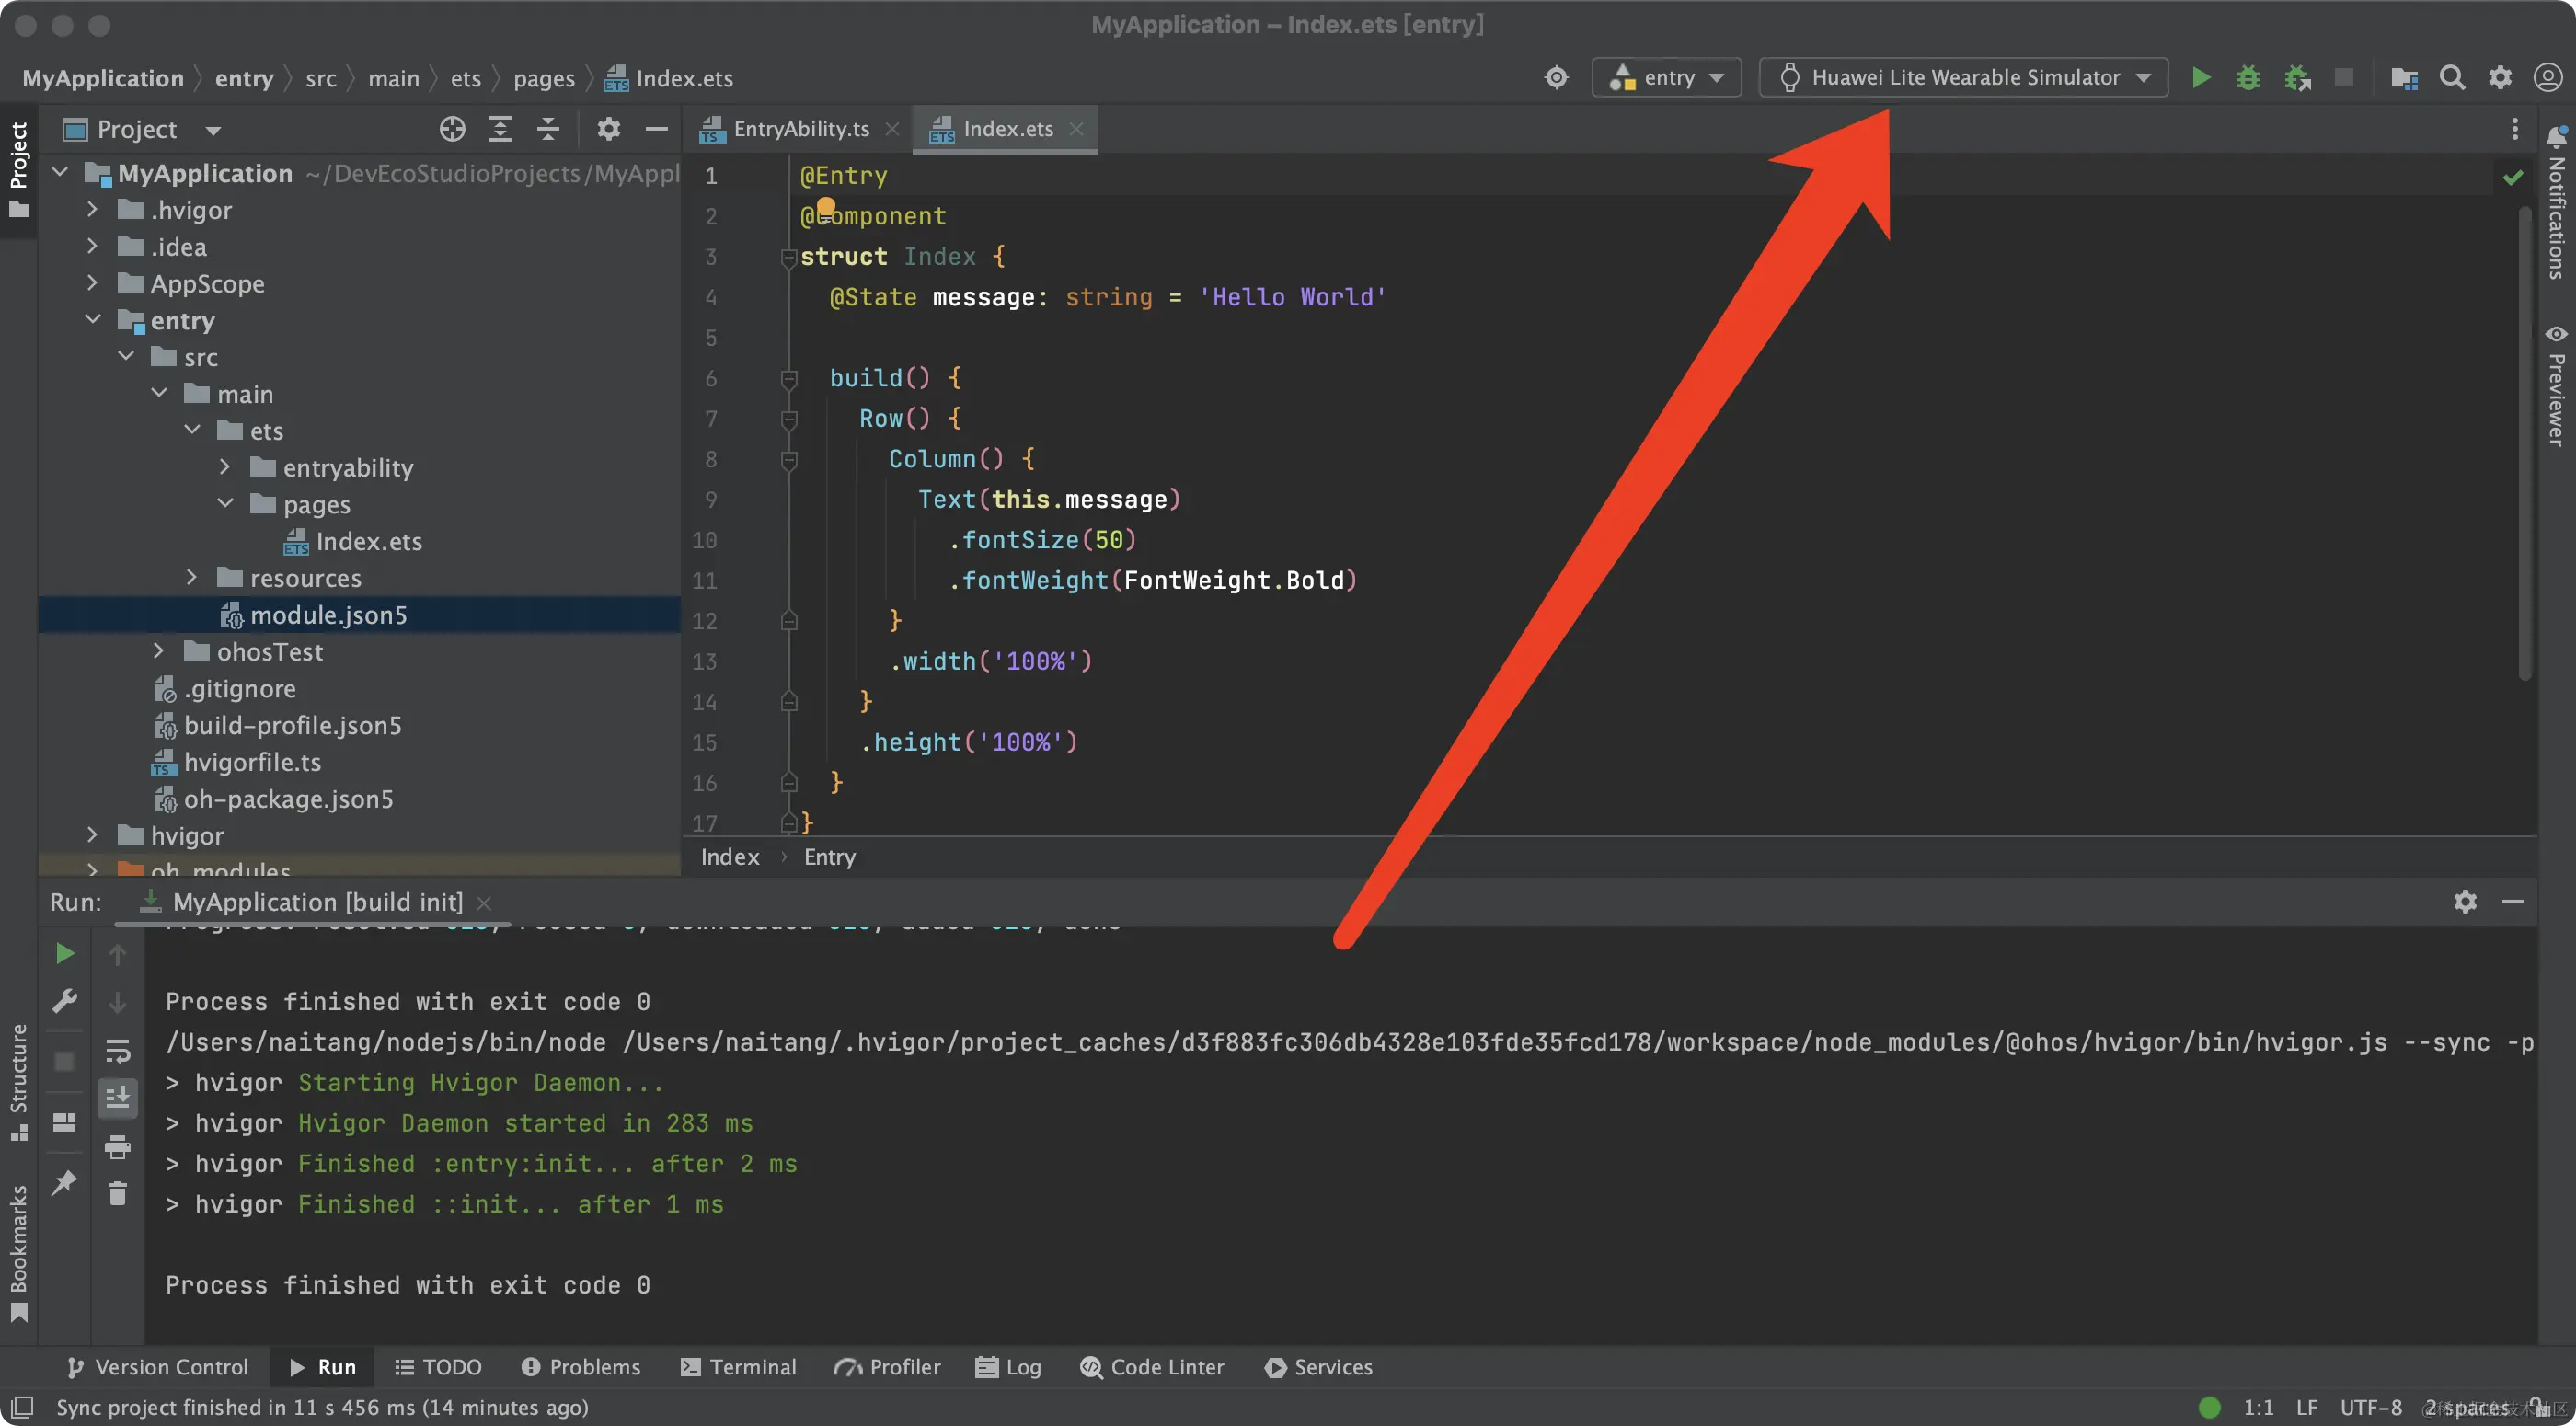Click the print icon in Run panel

pyautogui.click(x=118, y=1146)
